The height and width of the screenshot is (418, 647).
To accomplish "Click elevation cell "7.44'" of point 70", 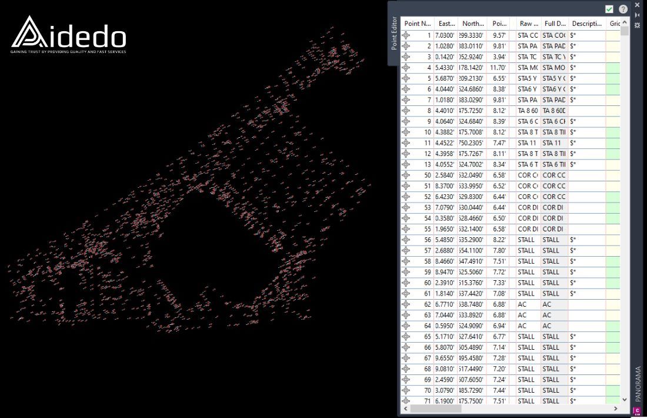I will pyautogui.click(x=499, y=390).
